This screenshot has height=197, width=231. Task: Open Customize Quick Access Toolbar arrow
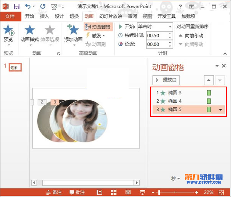click(x=63, y=7)
